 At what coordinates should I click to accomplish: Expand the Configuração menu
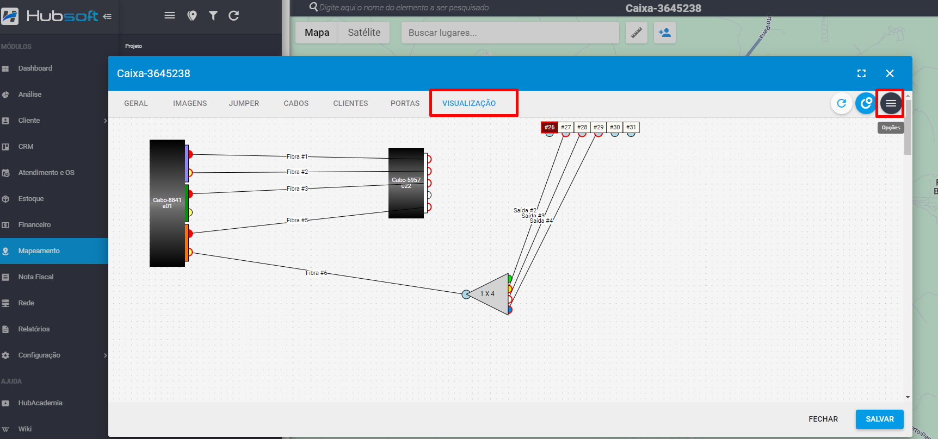[x=54, y=355]
